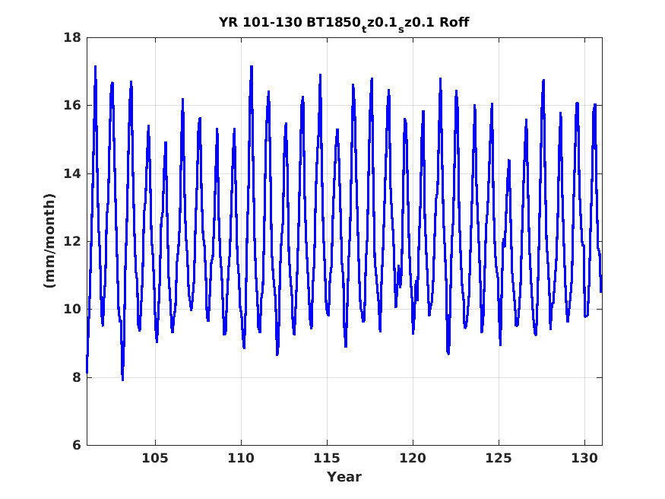
Task: Click the x-axis tick label 105
Action: coord(155,458)
